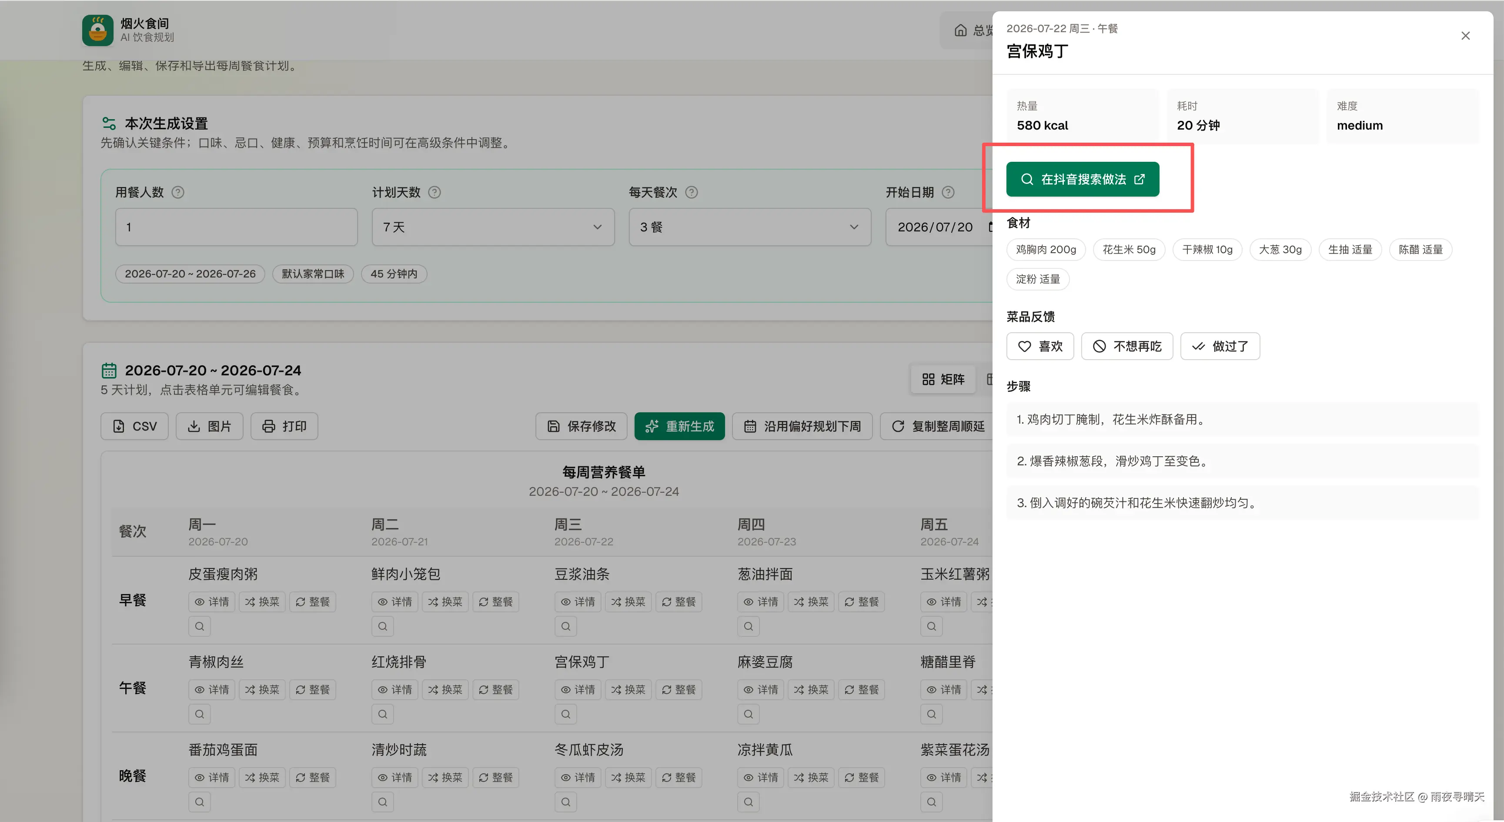Screen dimensions: 1504x822
Task: Export the plan as CSV
Action: (134, 426)
